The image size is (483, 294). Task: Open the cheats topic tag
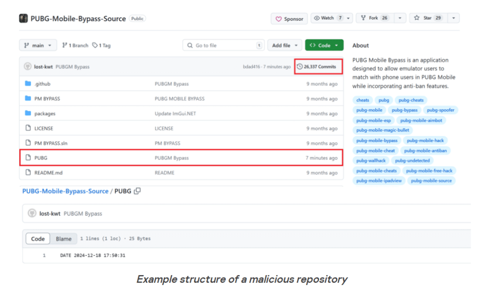(x=363, y=100)
